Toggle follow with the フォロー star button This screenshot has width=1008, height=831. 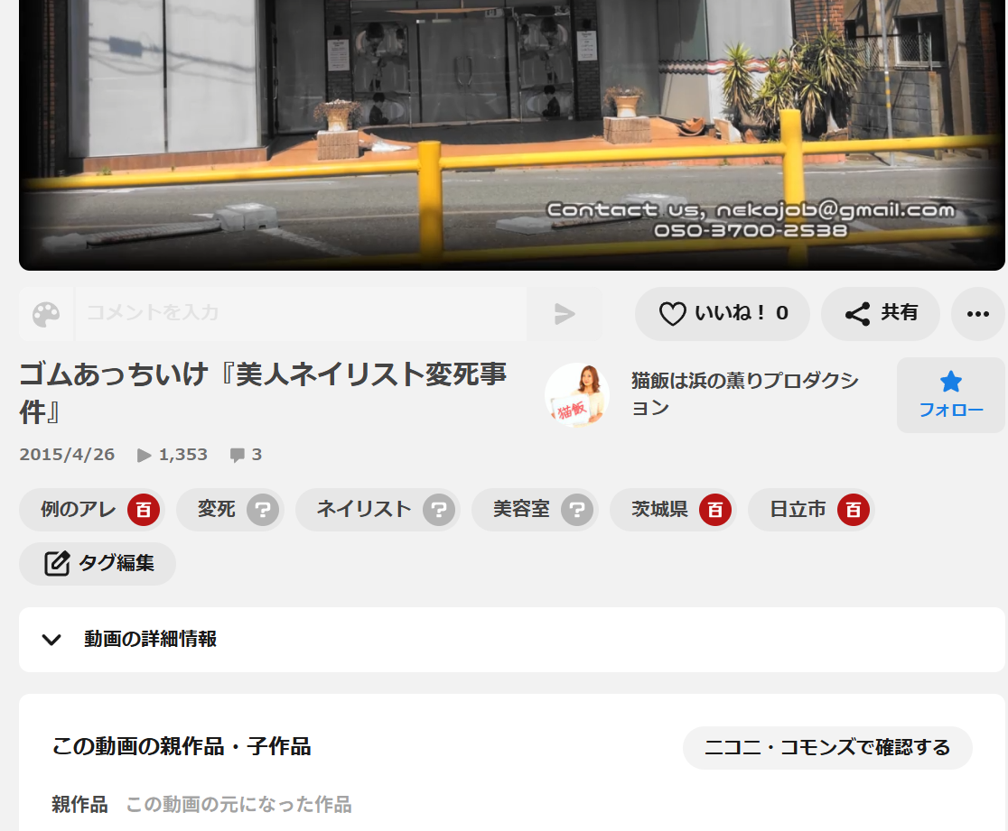click(950, 395)
